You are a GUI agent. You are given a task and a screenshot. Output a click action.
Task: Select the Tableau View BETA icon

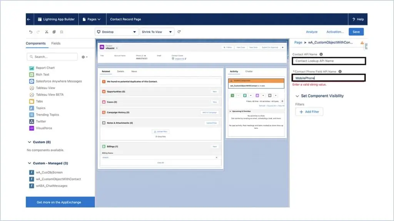[32, 95]
